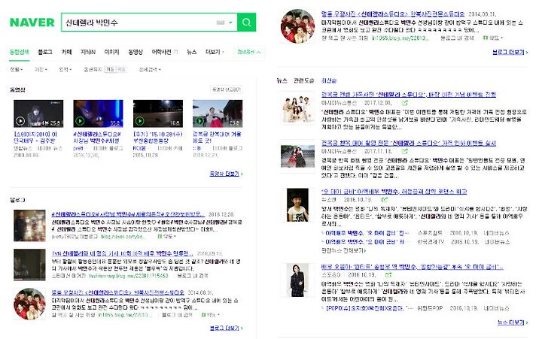Expand the 더보기 tab dropdown
This screenshot has height=339, width=542.
[x=215, y=52]
